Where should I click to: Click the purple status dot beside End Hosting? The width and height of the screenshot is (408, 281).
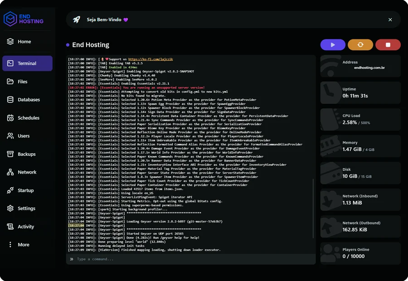(x=68, y=45)
